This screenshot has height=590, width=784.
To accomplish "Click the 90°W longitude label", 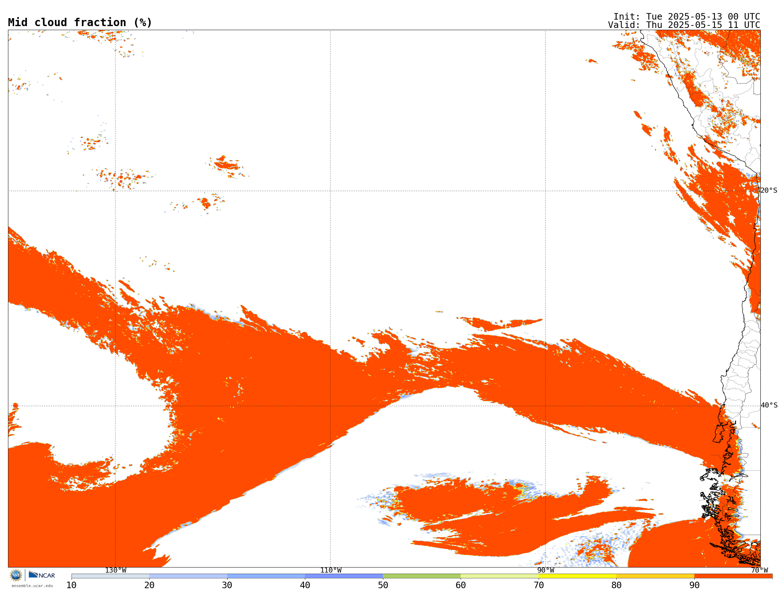I will (x=546, y=570).
